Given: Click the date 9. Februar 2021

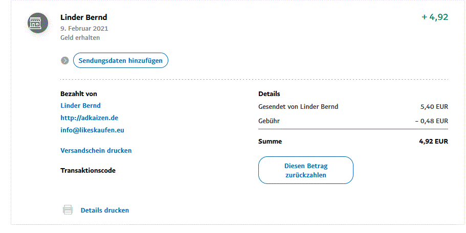Looking at the screenshot, I should click(x=84, y=29).
